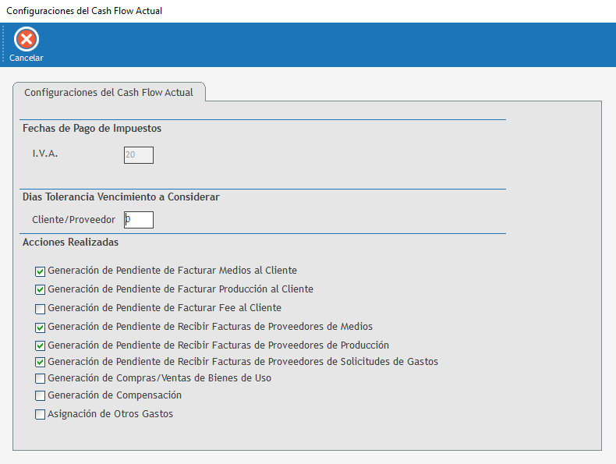Enable Generación de Compras/Ventas de Bienes de Uso

(41, 378)
